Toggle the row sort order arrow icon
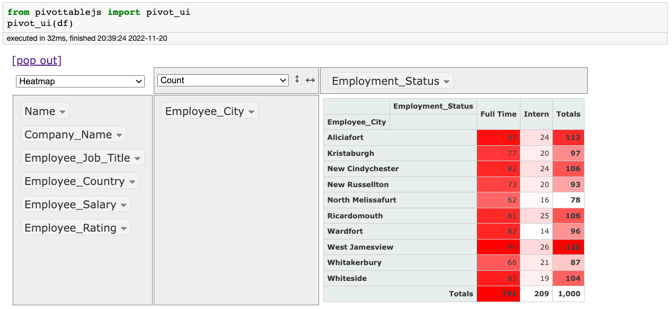Image resolution: width=672 pixels, height=309 pixels. (x=297, y=80)
